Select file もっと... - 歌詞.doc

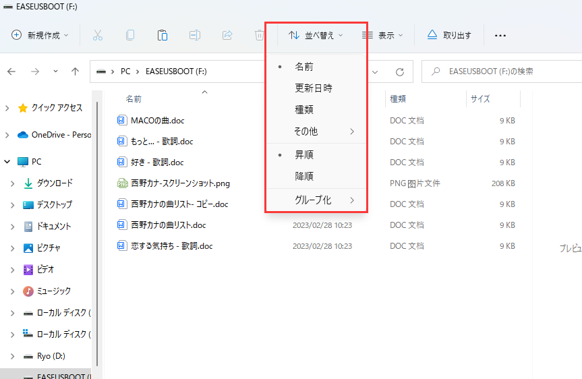(x=162, y=142)
